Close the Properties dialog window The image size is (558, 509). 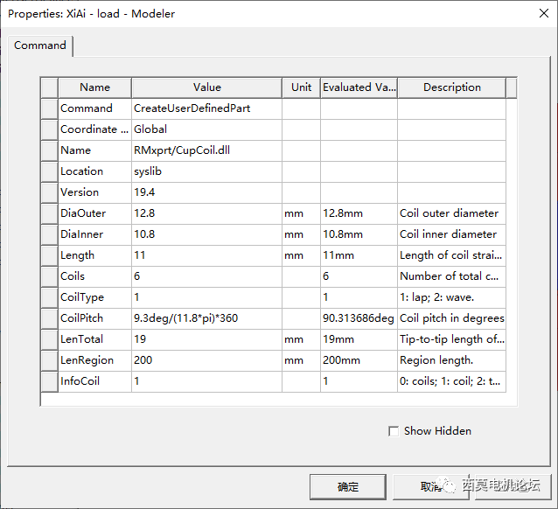tap(543, 13)
